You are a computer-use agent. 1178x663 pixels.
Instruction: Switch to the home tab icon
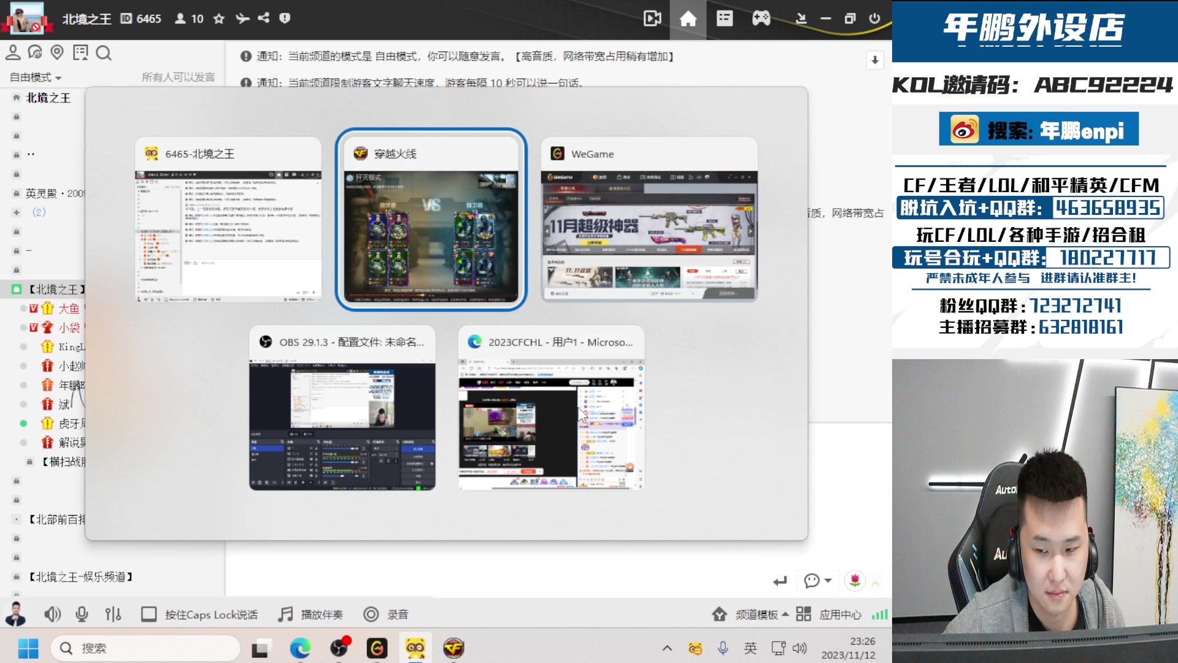688,19
